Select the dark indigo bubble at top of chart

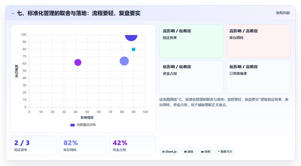click(131, 38)
